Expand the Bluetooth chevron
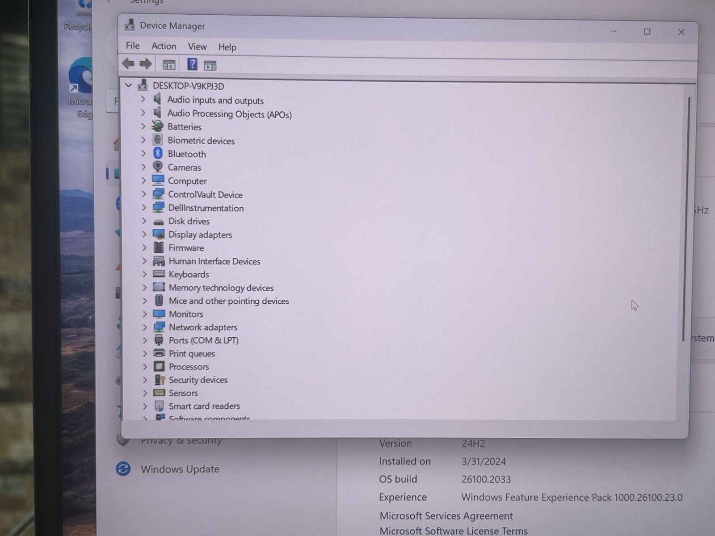This screenshot has height=536, width=715. 143,153
